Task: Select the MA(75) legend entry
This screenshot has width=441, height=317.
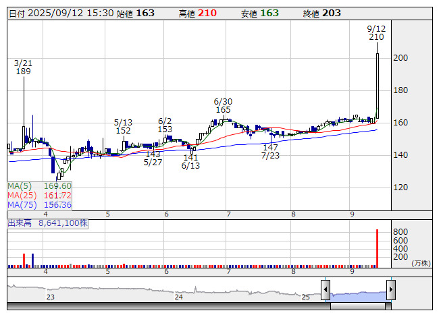Action: (x=39, y=204)
